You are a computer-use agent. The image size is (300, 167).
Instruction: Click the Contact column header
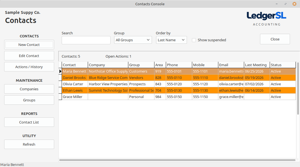(x=75, y=65)
